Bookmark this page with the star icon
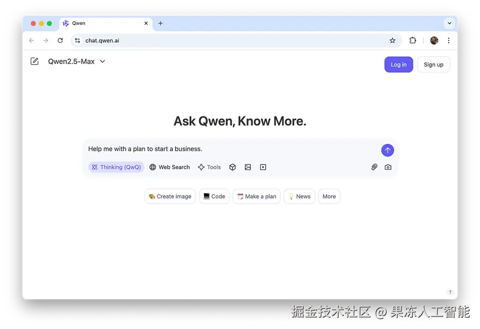480x329 pixels. 393,40
